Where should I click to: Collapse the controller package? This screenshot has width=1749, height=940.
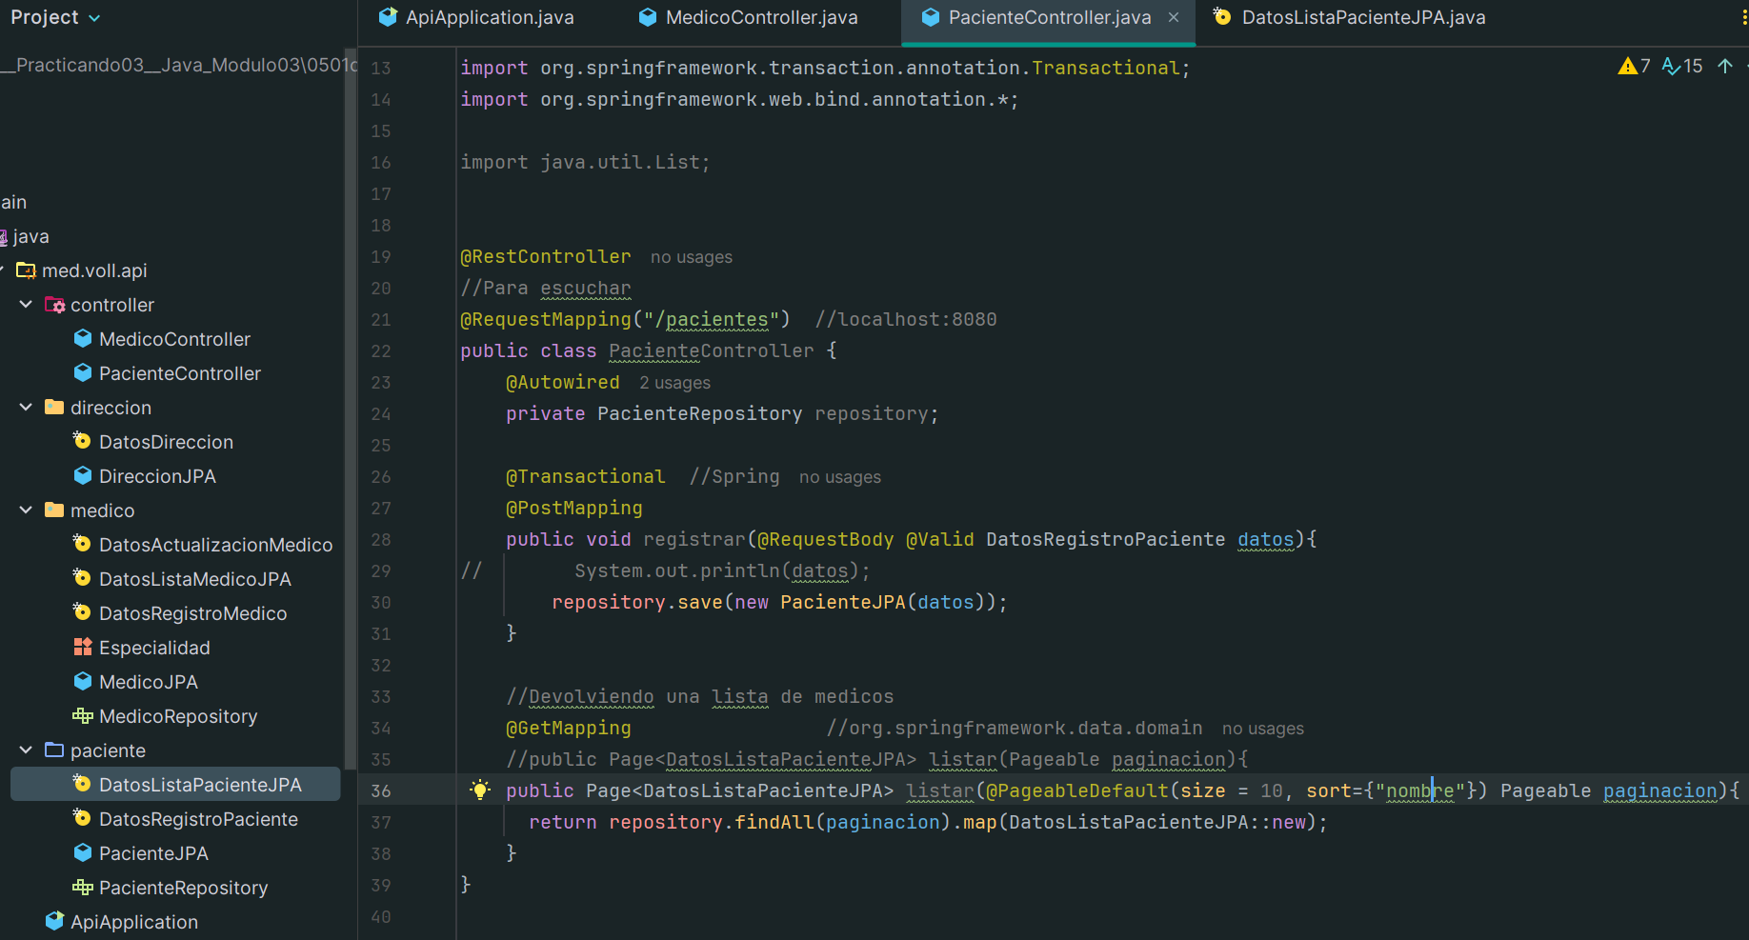tap(26, 305)
